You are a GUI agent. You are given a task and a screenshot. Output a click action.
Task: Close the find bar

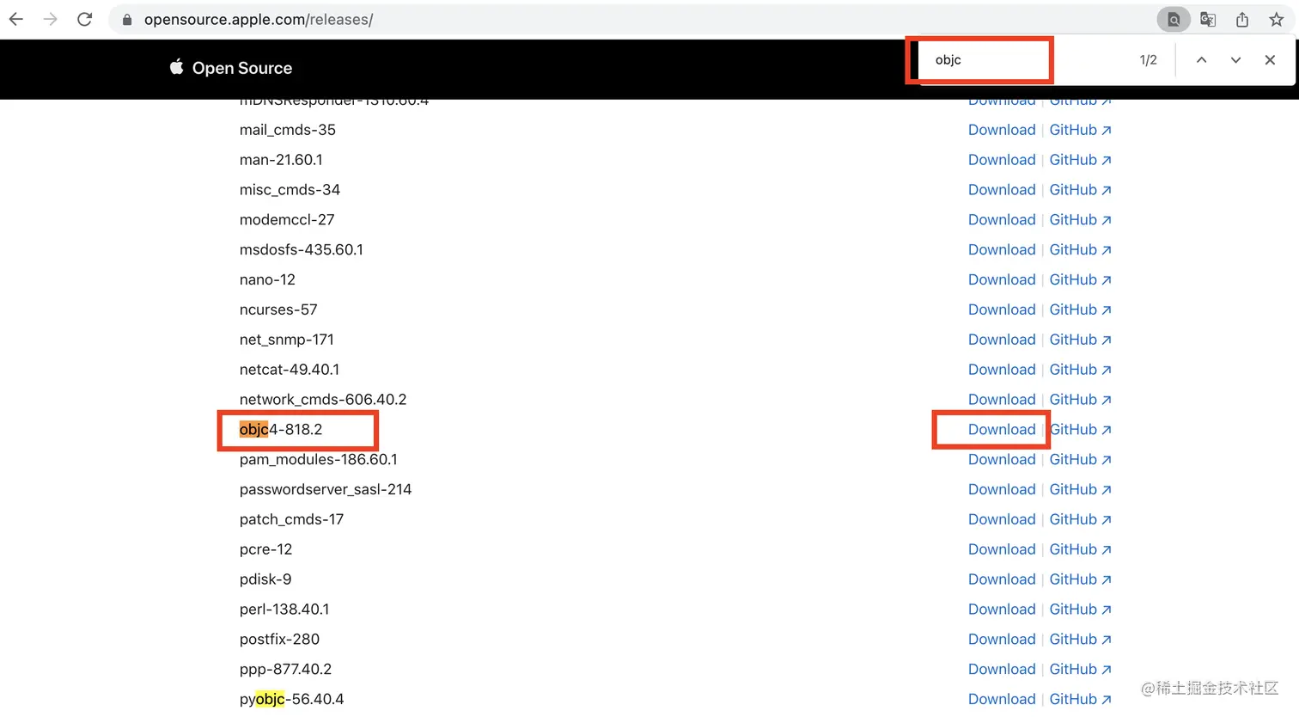coord(1270,59)
